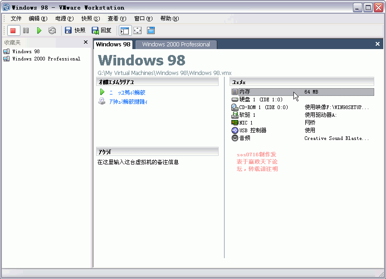The width and height of the screenshot is (386, 279).
Task: Open the 窗口(W) menu
Action: pyautogui.click(x=143, y=19)
